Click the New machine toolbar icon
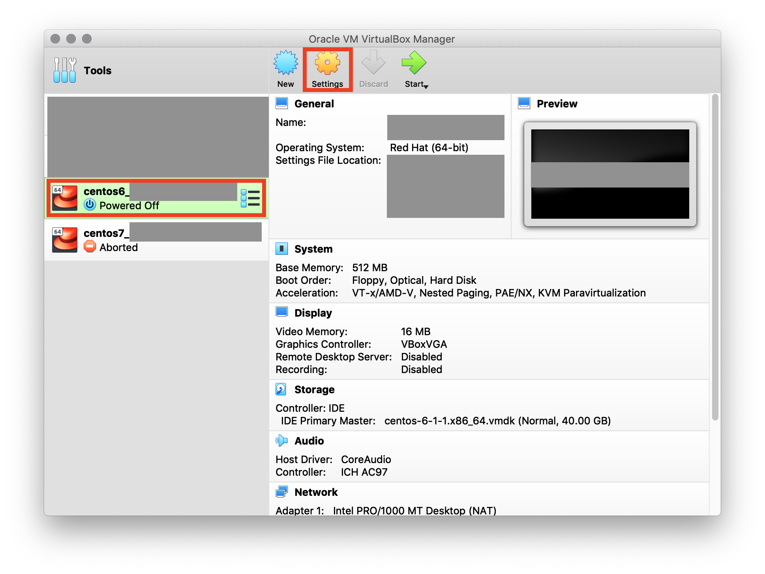 pos(285,69)
